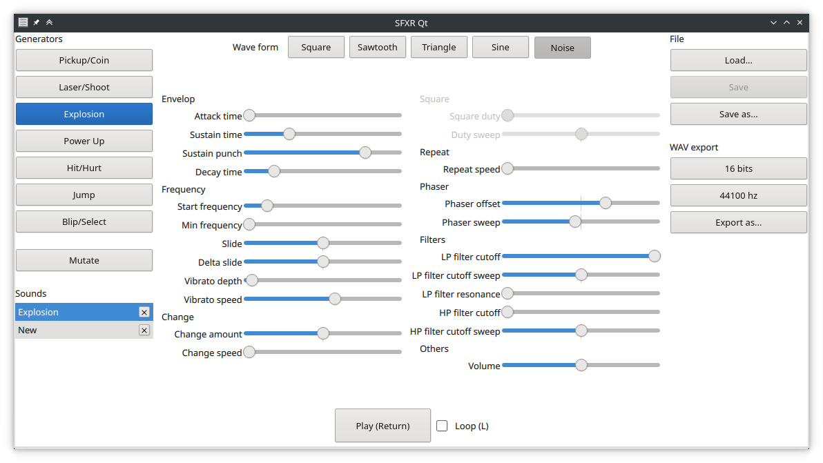Click the Decay time slider handle
Screen dimensions: 823x463
(274, 171)
